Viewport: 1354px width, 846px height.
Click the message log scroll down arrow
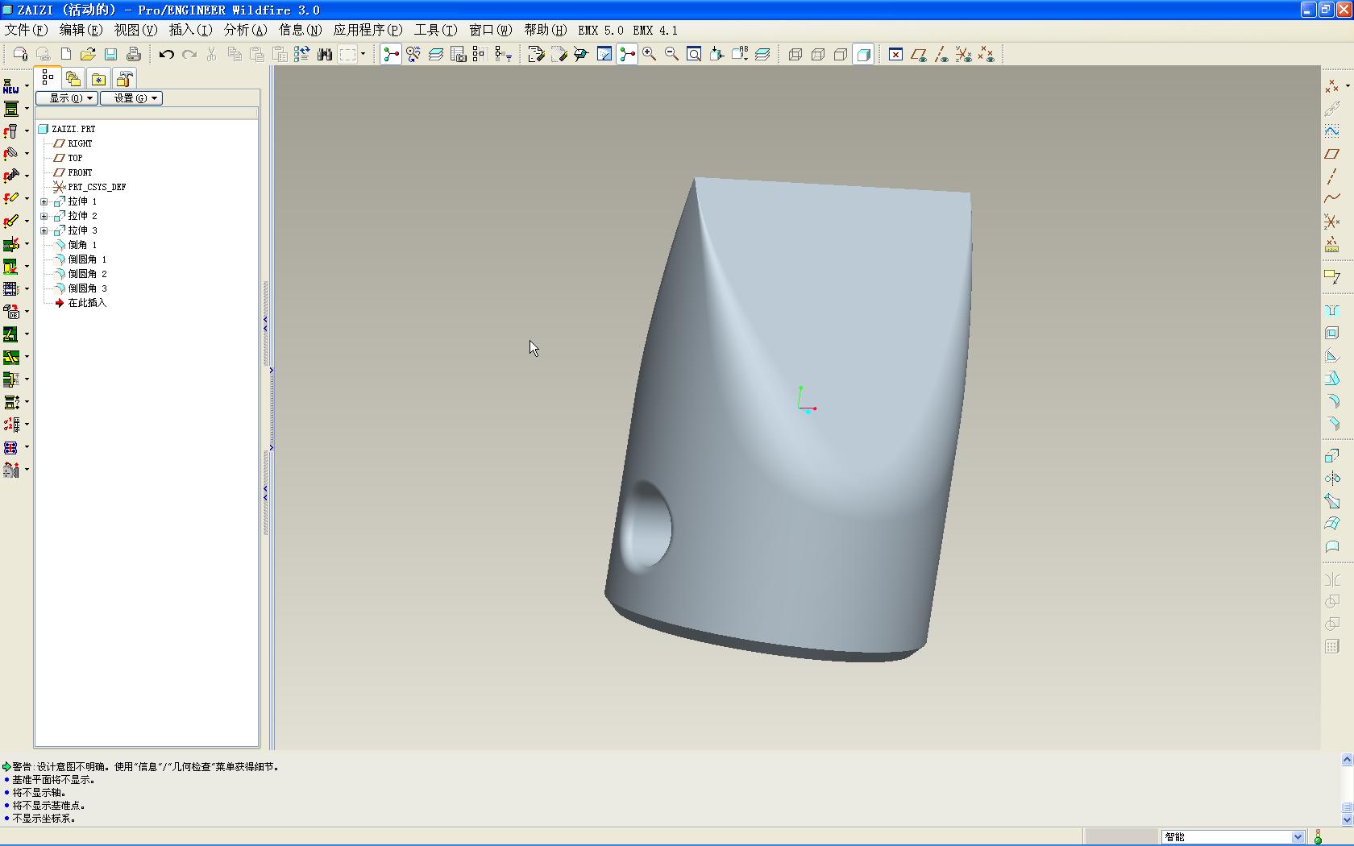point(1347,819)
